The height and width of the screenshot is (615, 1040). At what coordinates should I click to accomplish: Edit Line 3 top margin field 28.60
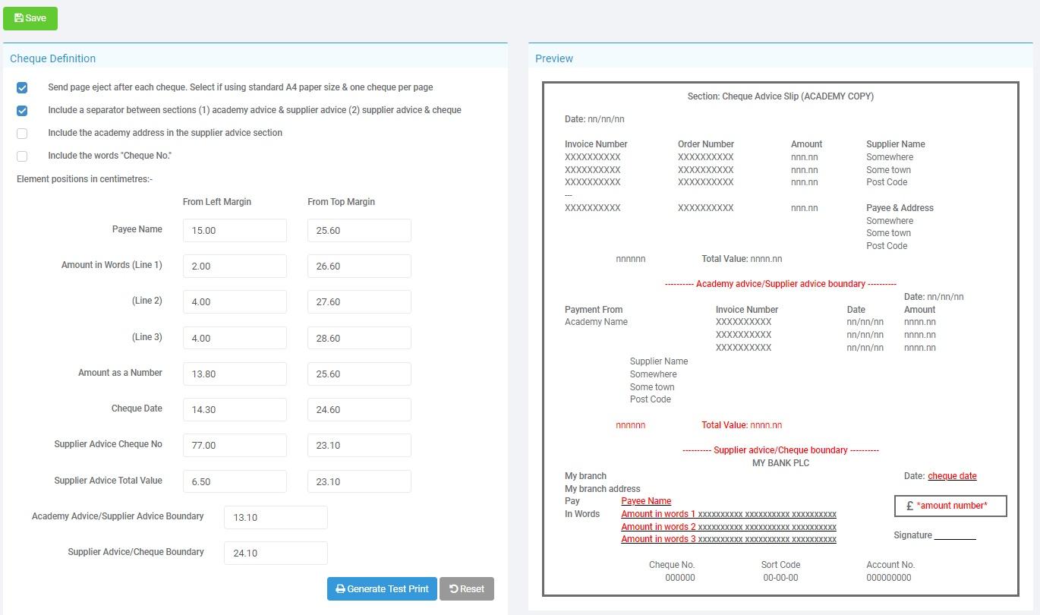click(x=359, y=339)
